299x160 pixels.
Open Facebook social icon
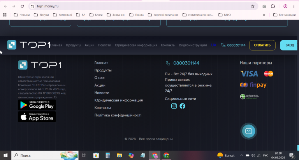coord(182,106)
